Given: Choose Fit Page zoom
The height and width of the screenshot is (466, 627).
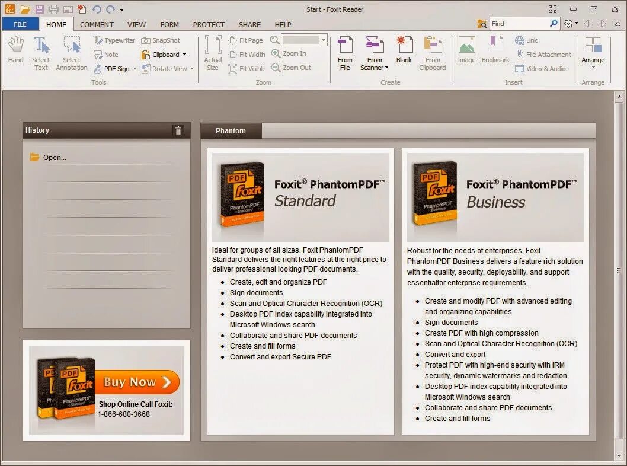Looking at the screenshot, I should 245,40.
